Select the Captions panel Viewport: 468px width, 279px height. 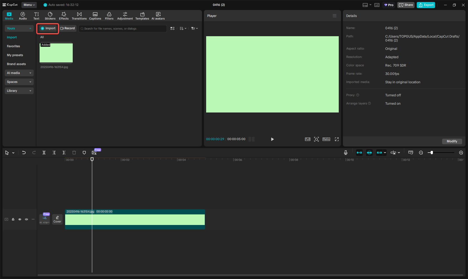coord(95,16)
